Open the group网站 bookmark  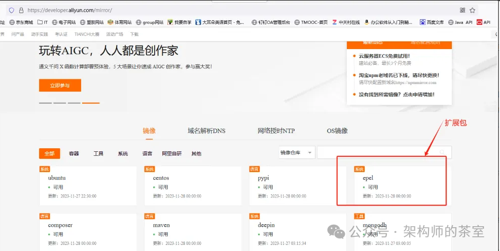[150, 22]
